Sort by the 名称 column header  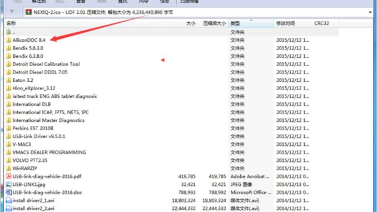pyautogui.click(x=11, y=23)
